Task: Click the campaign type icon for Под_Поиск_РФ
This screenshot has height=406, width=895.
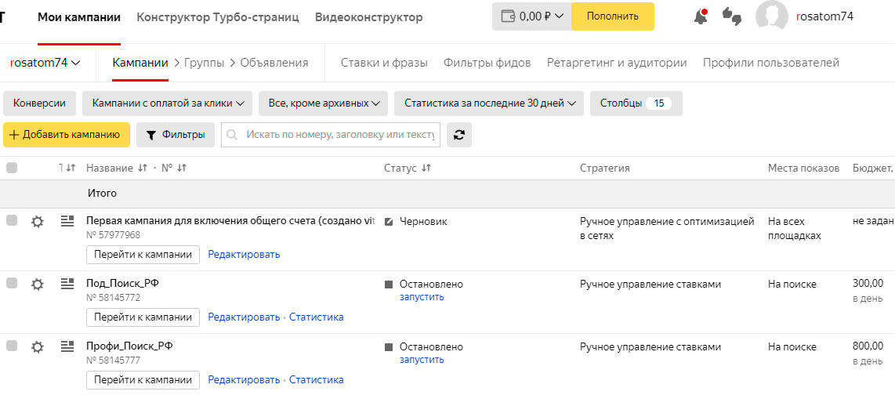Action: point(67,284)
